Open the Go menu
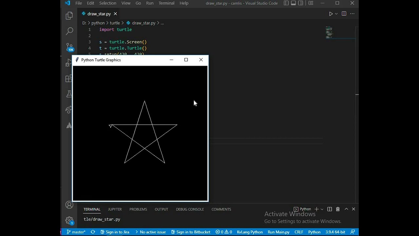Image resolution: width=419 pixels, height=236 pixels. pyautogui.click(x=138, y=3)
